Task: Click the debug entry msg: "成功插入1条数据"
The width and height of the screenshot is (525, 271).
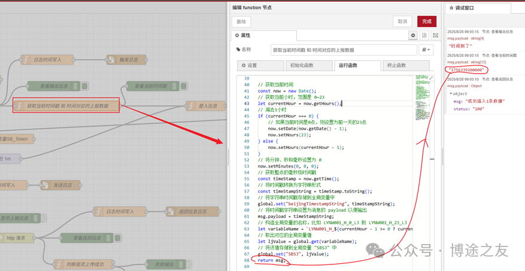Action: pyautogui.click(x=479, y=101)
